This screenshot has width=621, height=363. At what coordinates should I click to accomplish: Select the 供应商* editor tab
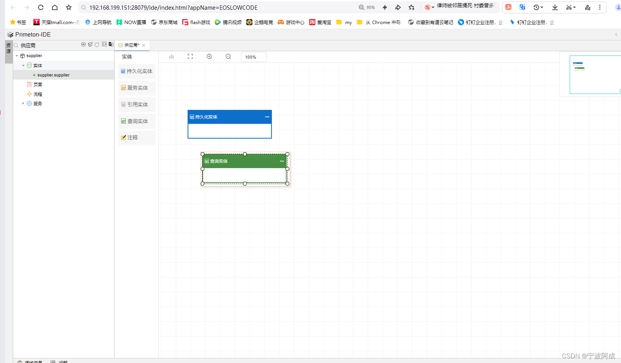[x=132, y=45]
